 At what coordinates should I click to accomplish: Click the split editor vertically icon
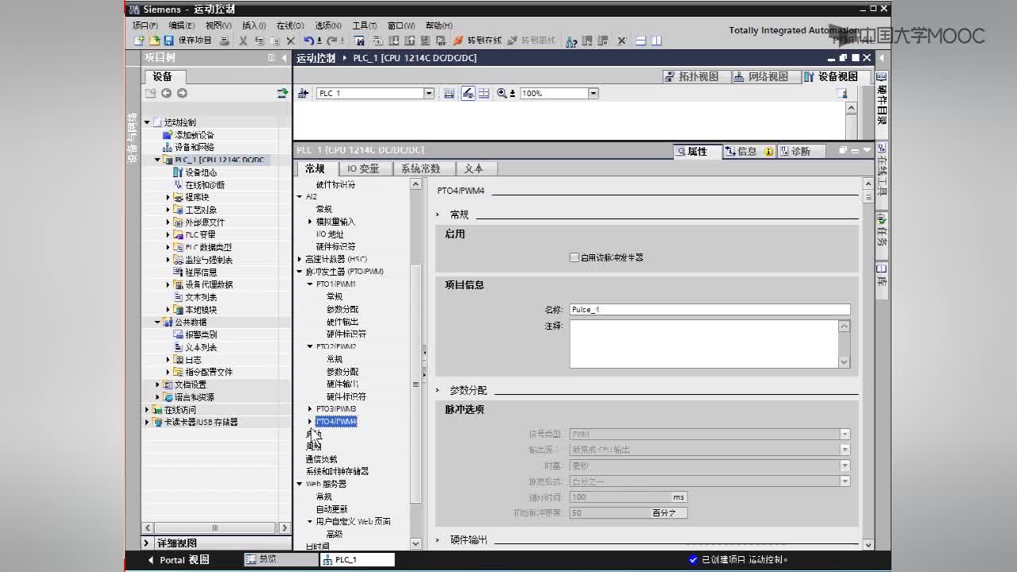[x=656, y=41]
